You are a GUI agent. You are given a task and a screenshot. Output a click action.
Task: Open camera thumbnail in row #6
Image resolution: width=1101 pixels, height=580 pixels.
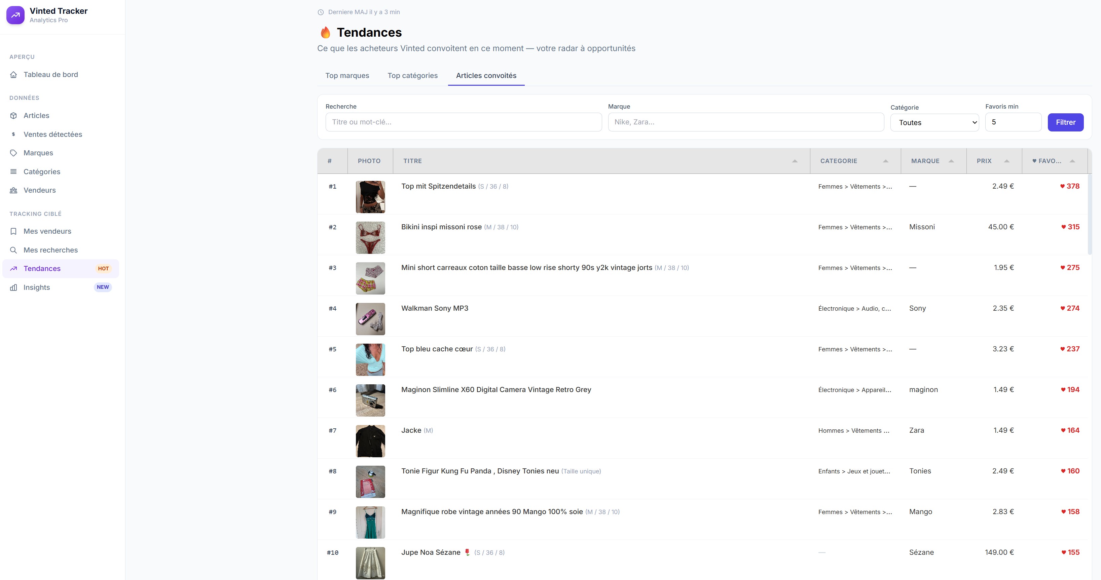click(x=371, y=400)
